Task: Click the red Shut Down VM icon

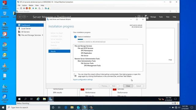Action: (x=27, y=8)
